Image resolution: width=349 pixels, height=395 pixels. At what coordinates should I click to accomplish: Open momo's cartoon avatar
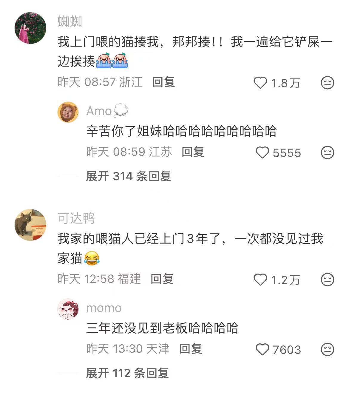pyautogui.click(x=68, y=309)
